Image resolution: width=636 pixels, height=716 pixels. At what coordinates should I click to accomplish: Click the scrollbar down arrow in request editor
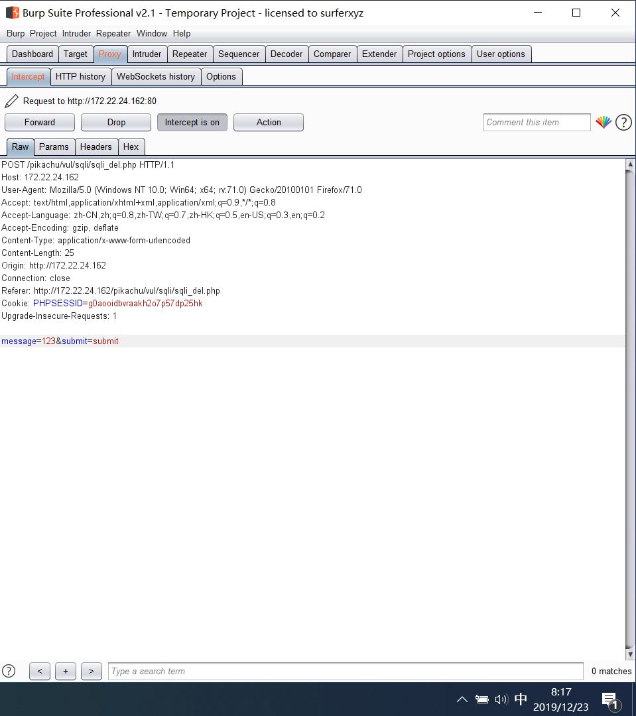pyautogui.click(x=630, y=654)
